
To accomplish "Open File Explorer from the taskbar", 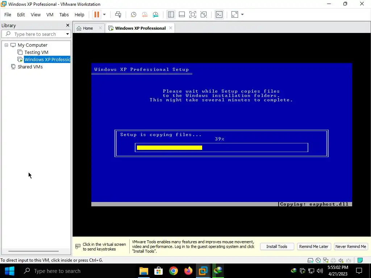I will [143, 271].
